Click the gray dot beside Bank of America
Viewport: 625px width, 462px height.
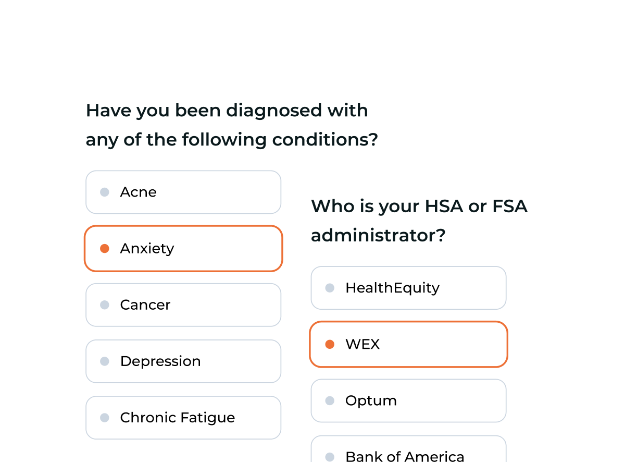coord(330,457)
